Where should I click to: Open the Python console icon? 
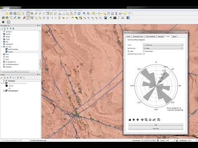(x=111, y=18)
